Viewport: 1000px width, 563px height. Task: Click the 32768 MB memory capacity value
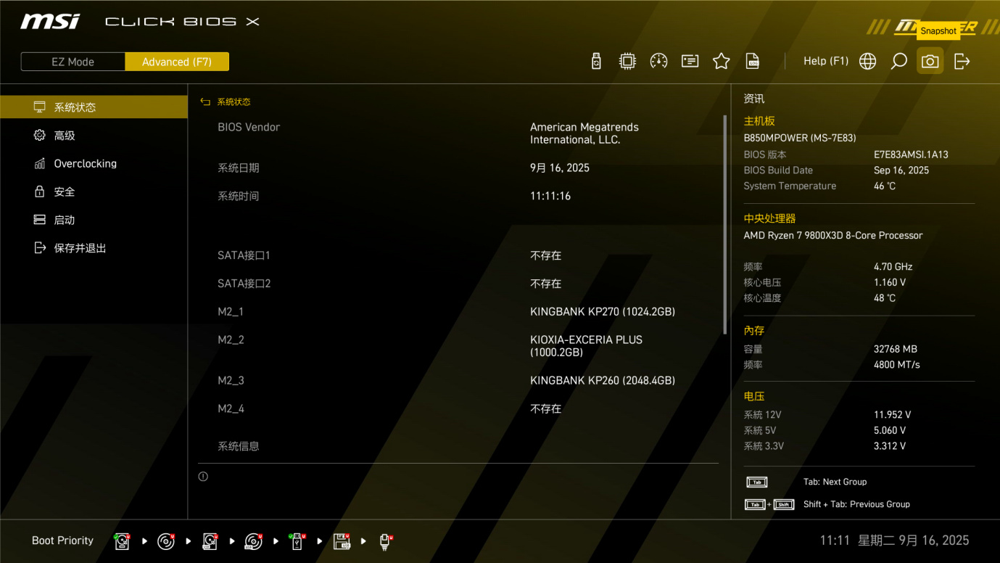896,349
